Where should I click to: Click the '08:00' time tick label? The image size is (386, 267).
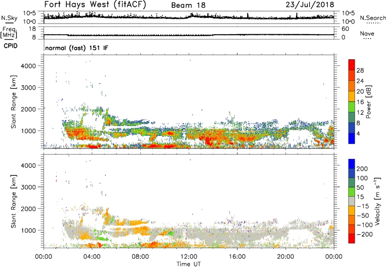(140, 257)
